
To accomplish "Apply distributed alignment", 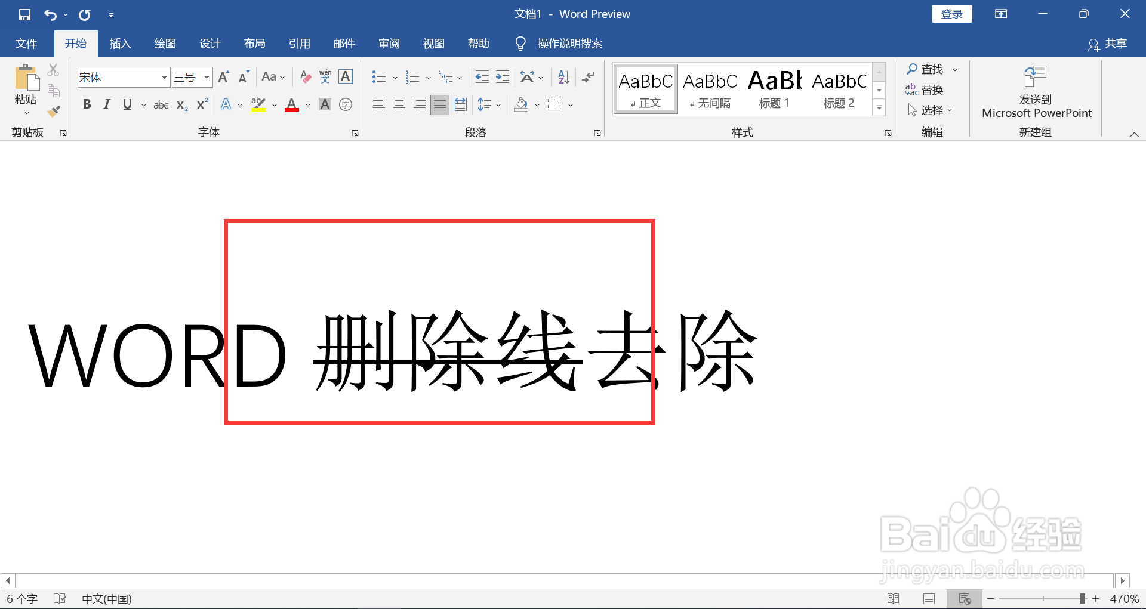I will click(x=460, y=105).
